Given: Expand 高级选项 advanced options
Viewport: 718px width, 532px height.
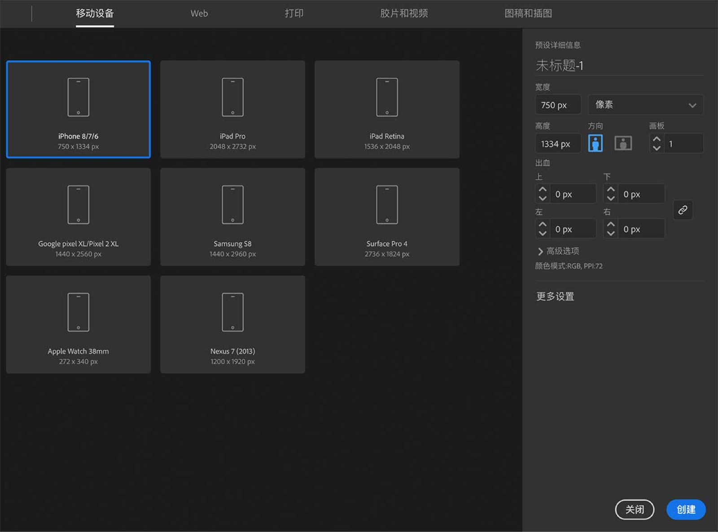Looking at the screenshot, I should click(x=558, y=251).
